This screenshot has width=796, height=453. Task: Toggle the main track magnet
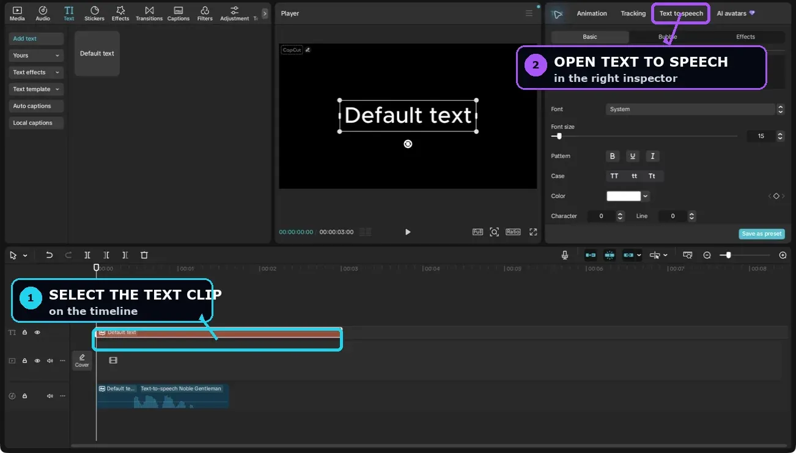(591, 255)
